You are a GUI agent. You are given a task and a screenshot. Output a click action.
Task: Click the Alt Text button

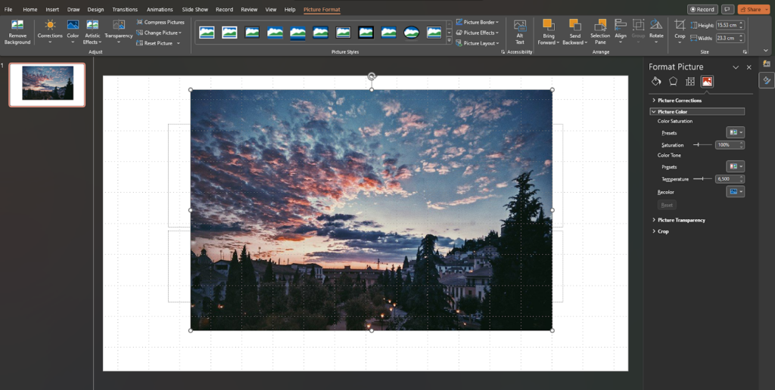tap(520, 32)
